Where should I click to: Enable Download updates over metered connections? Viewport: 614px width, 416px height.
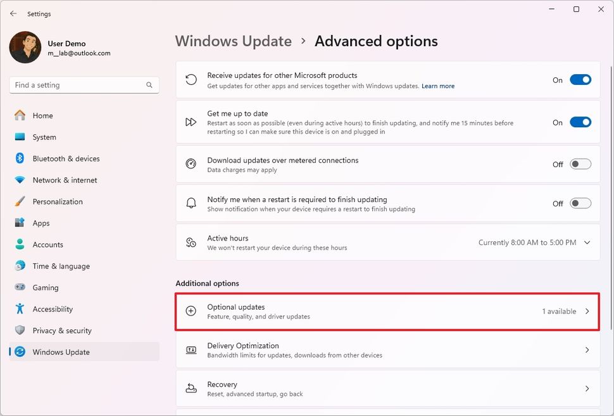click(x=580, y=164)
